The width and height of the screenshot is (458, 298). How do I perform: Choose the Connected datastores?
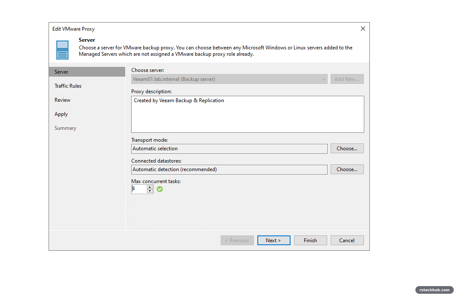(347, 169)
